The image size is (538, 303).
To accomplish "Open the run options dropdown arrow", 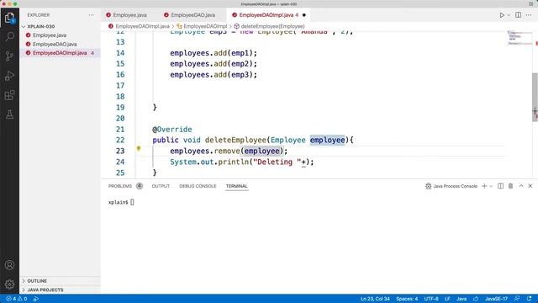I will point(509,15).
